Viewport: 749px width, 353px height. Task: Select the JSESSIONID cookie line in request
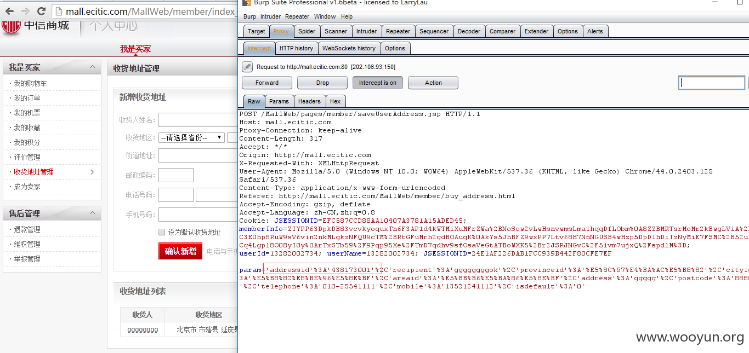coord(353,221)
